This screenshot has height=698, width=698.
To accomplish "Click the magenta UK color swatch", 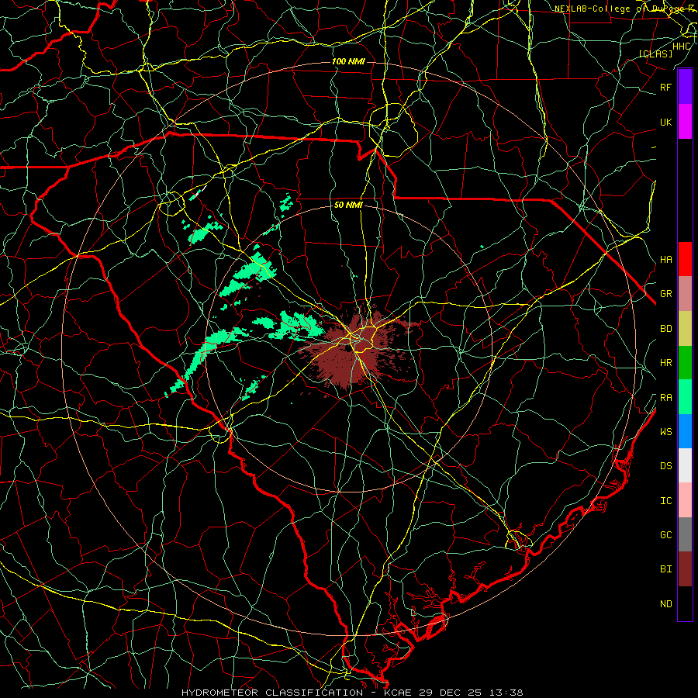I will [x=685, y=122].
